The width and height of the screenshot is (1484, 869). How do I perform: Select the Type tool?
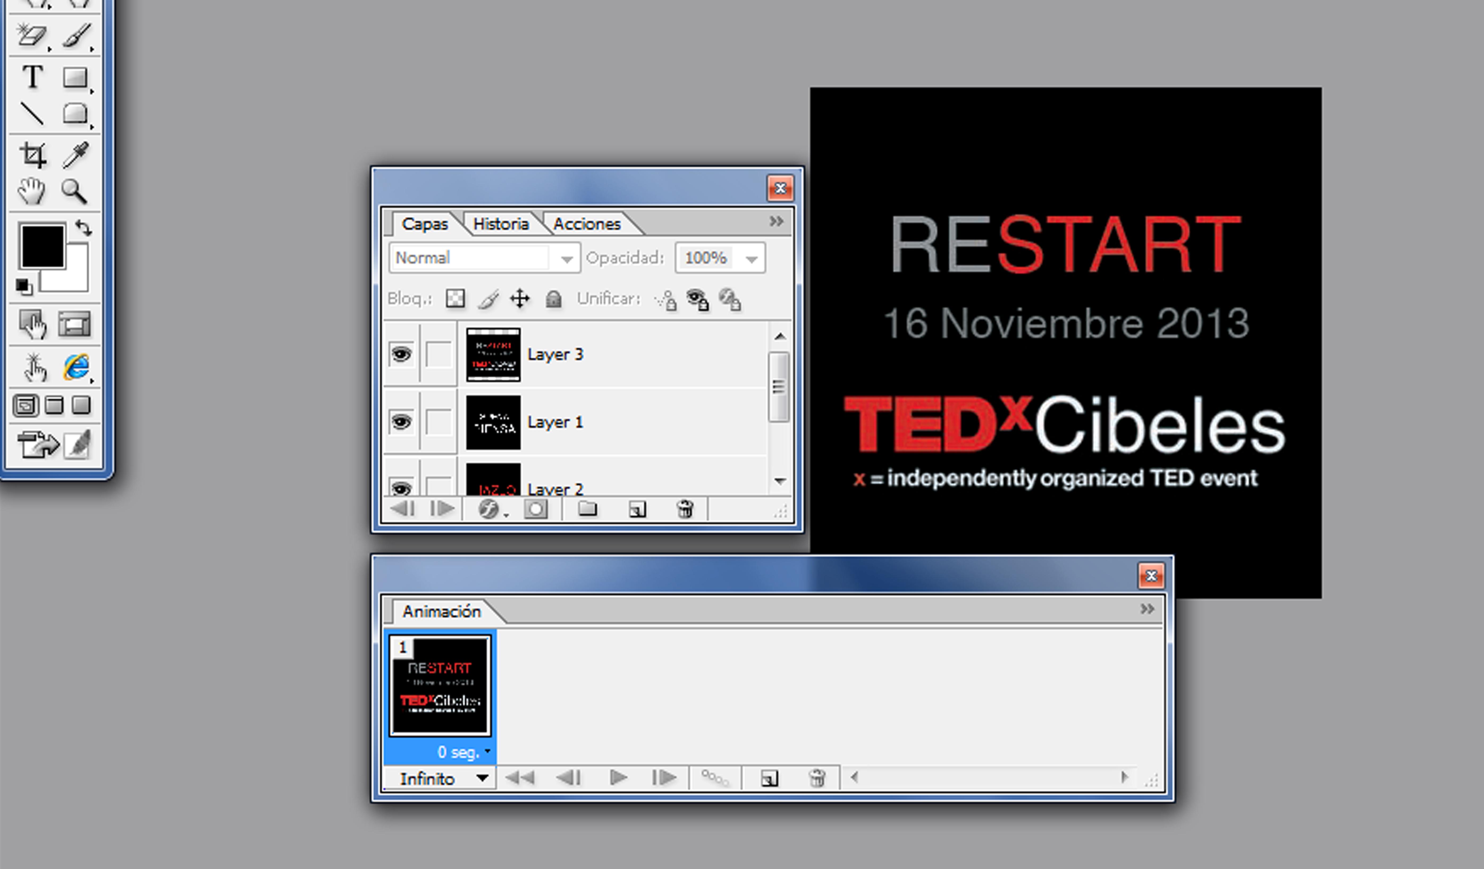click(x=32, y=77)
